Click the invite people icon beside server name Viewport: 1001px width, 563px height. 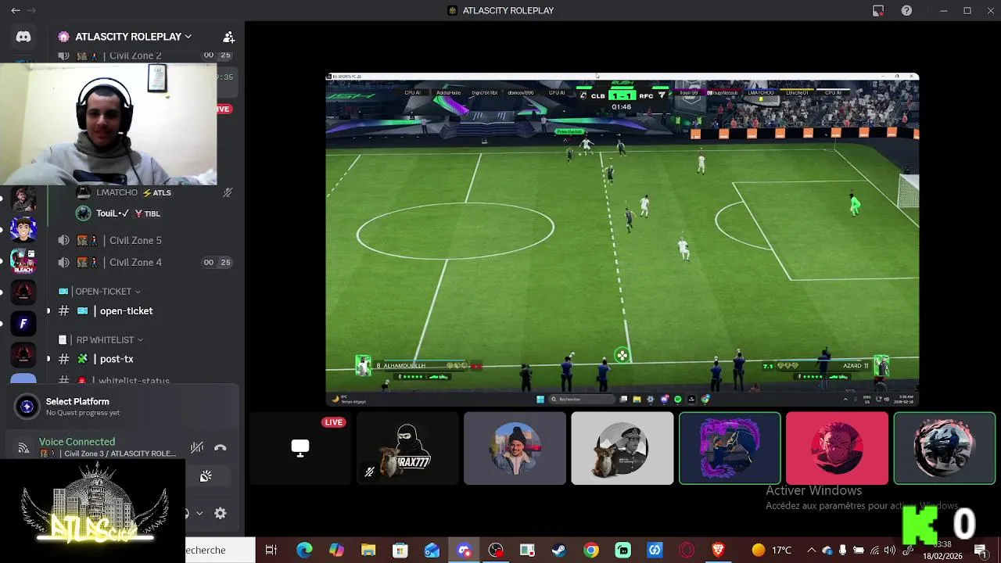[x=228, y=37]
